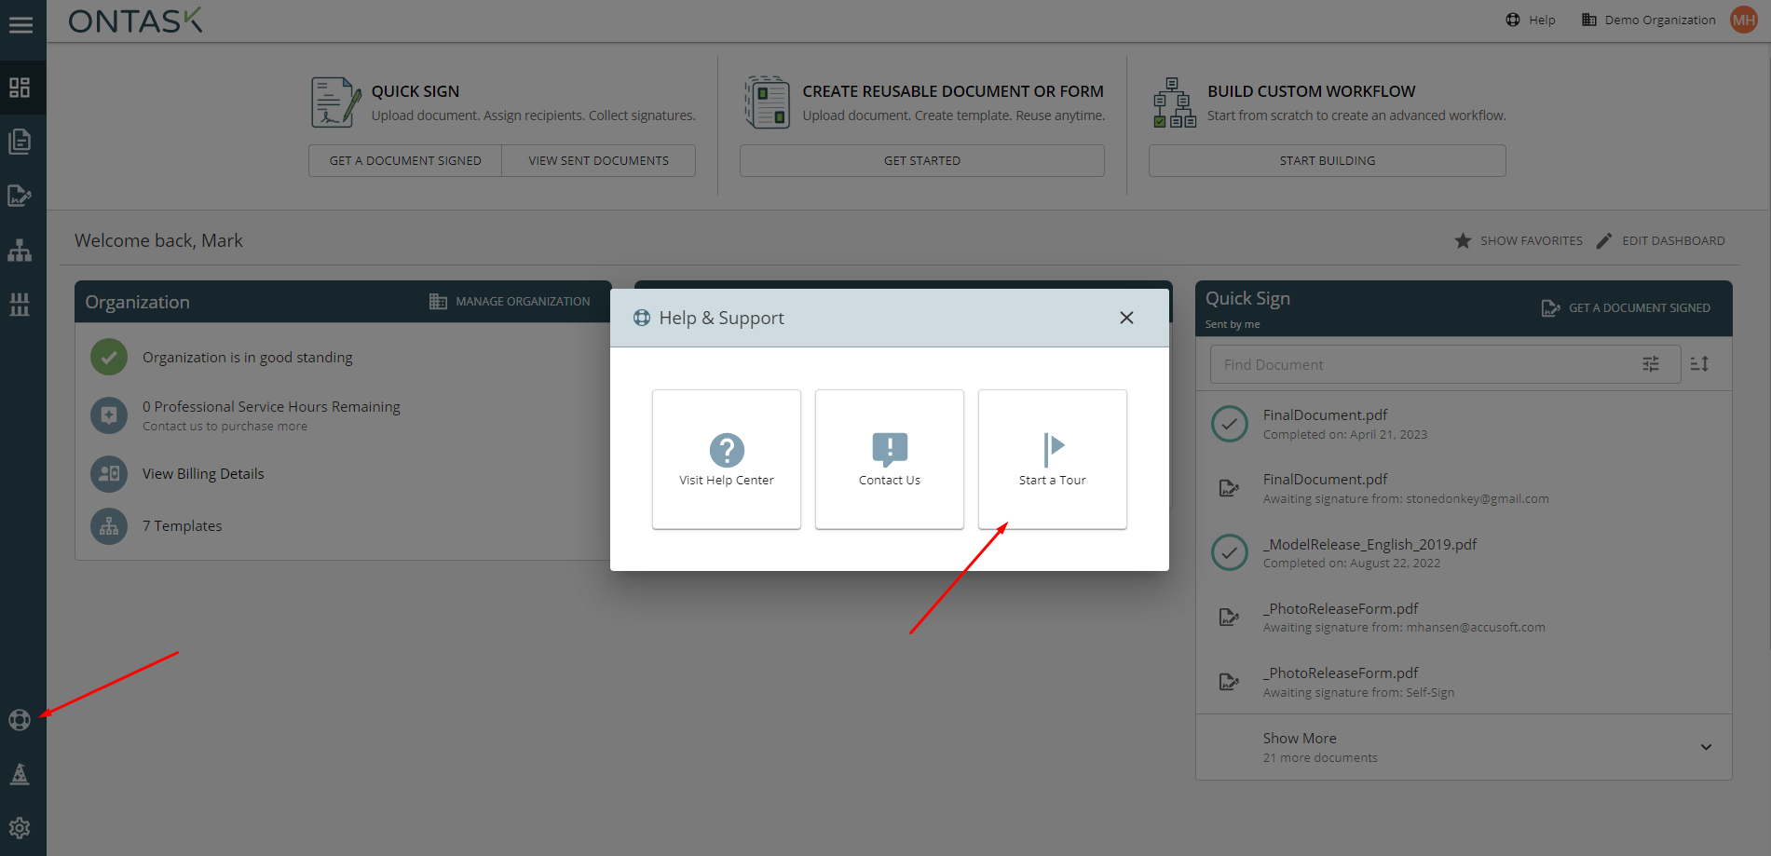Screen dimensions: 1771x856
Task: Open the documents icon in sidebar
Action: pos(20,142)
